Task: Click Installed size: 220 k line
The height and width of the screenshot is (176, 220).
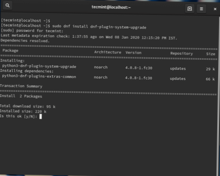Action: click(x=23, y=111)
